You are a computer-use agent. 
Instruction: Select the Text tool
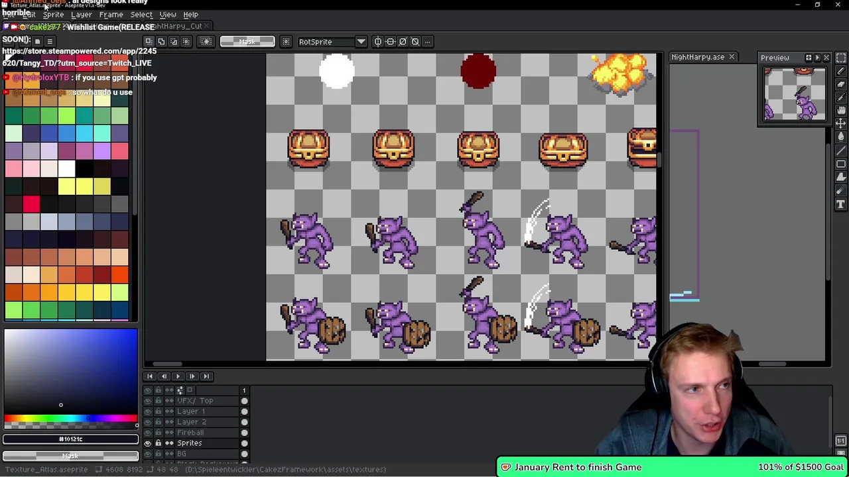tap(841, 204)
